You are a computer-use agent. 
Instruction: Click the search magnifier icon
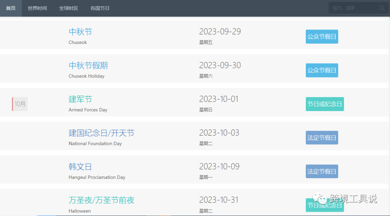[382, 8]
